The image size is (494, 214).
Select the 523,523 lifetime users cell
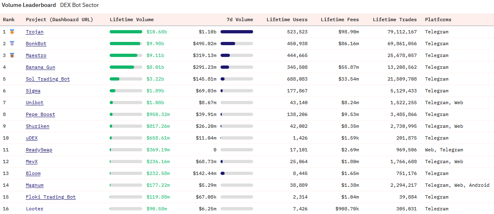[x=297, y=32]
